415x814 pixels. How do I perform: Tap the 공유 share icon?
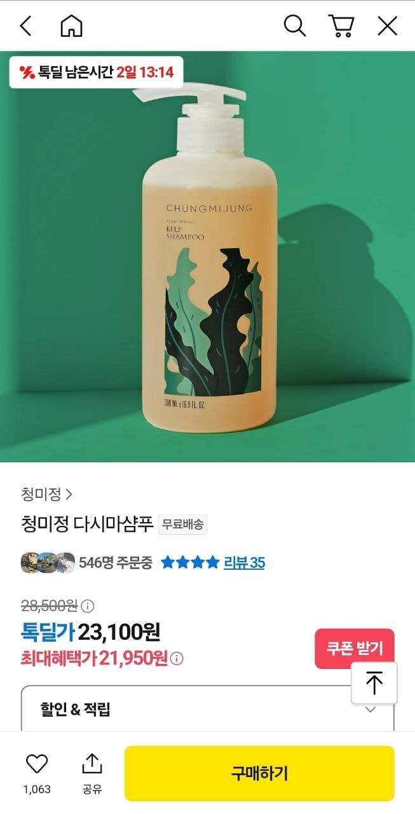[92, 764]
